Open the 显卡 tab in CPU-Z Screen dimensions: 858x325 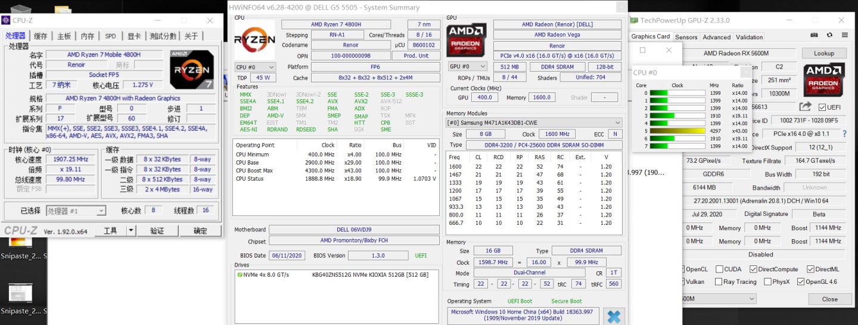tap(134, 36)
